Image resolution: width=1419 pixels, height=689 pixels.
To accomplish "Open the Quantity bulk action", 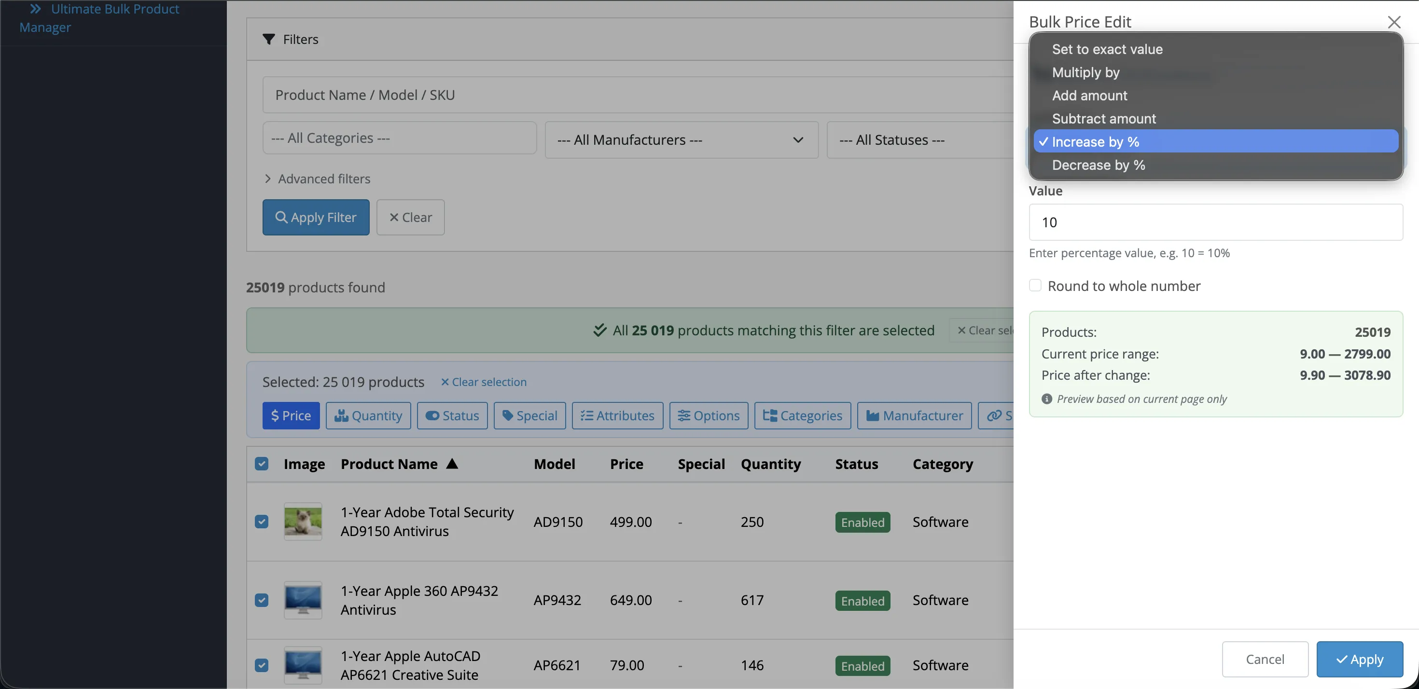I will 368,415.
